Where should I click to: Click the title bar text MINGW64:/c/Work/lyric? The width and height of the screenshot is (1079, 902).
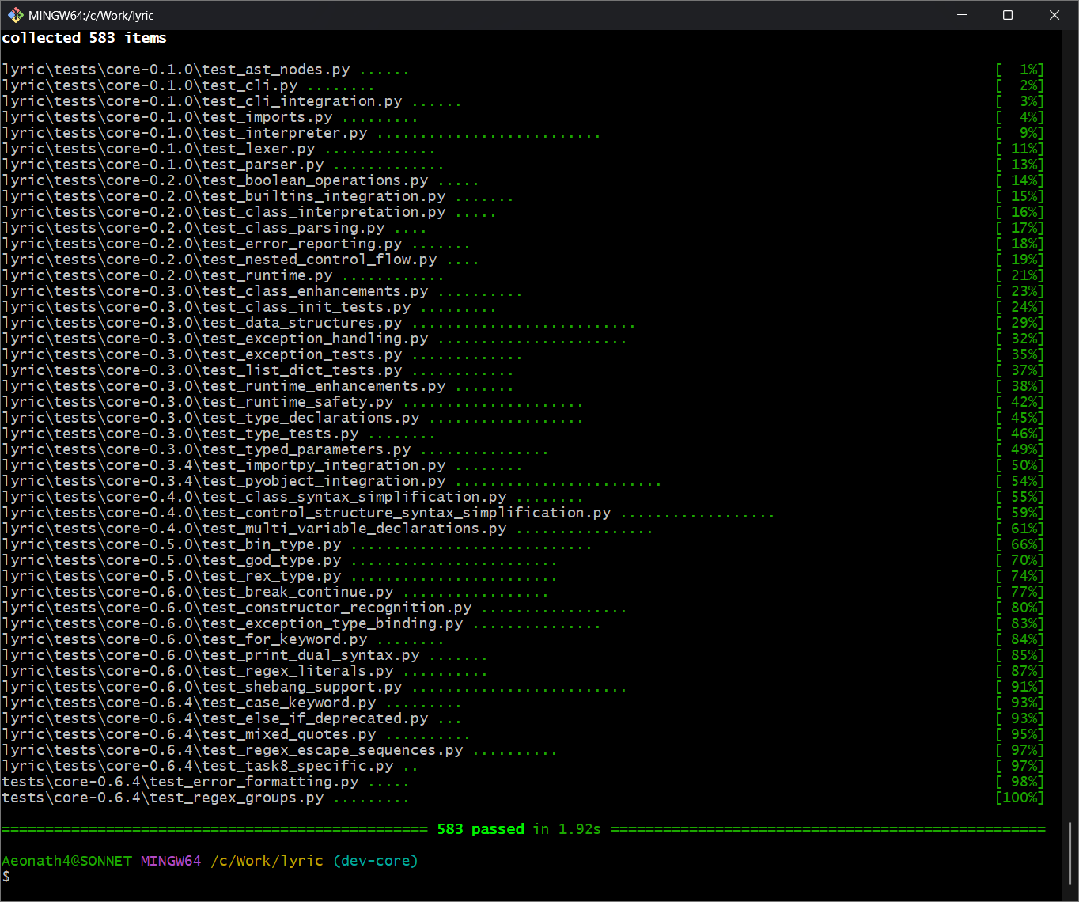pyautogui.click(x=91, y=15)
